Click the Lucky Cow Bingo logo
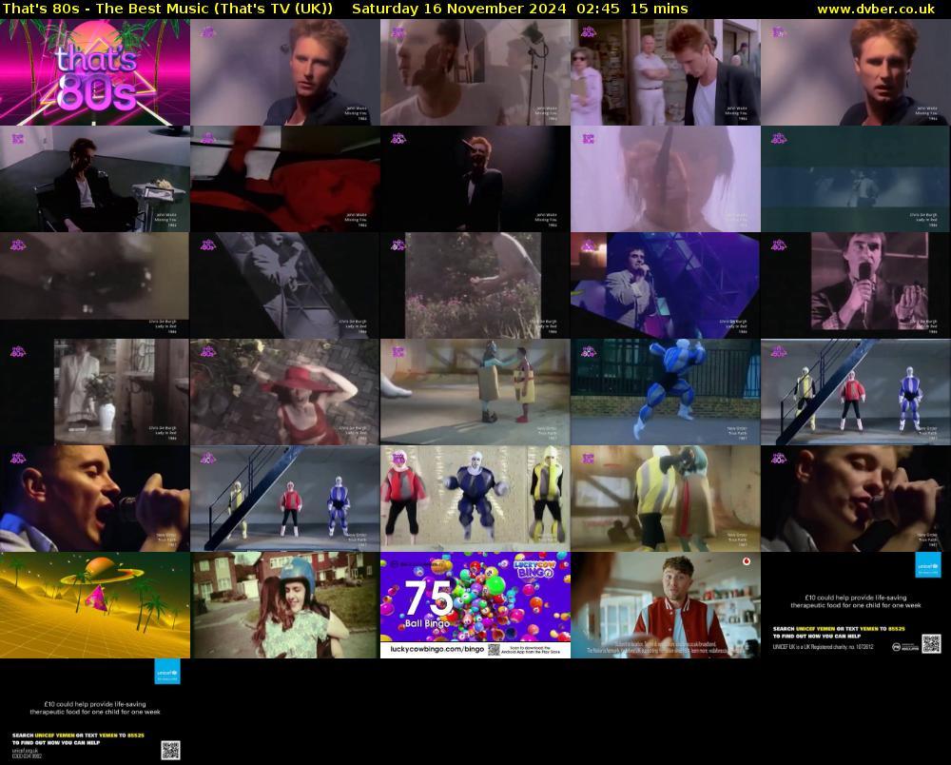The width and height of the screenshot is (951, 765). click(534, 569)
